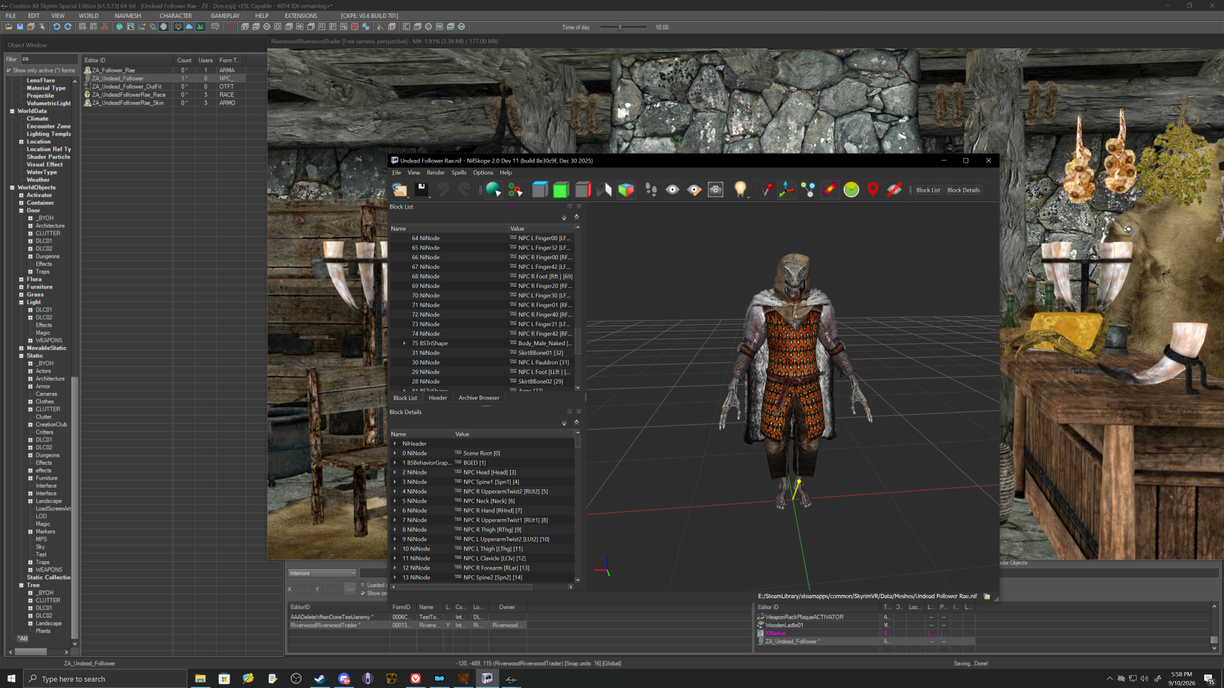Collapse the WorldObjects tree category
This screenshot has width=1224, height=688.
pos(12,187)
